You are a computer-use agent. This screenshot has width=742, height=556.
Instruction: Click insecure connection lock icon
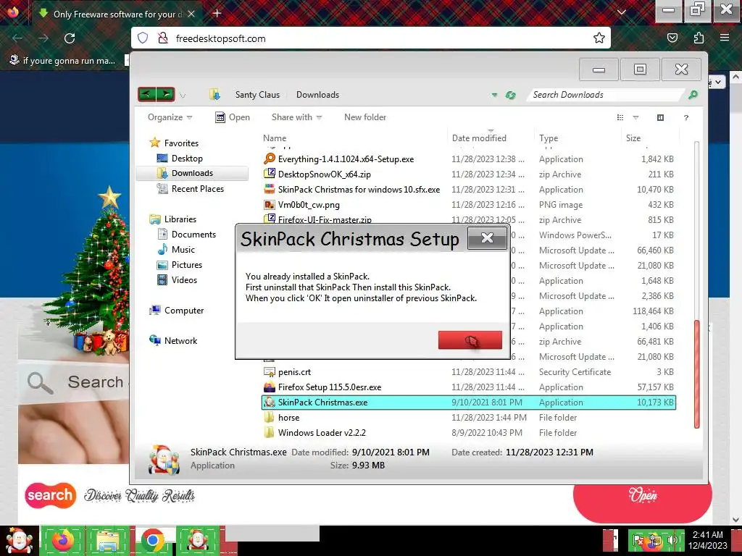(163, 38)
